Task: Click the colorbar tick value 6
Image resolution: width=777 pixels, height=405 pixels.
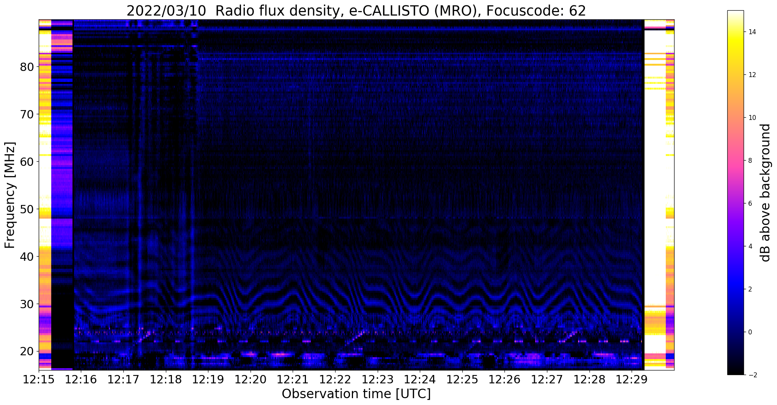Action: 750,203
